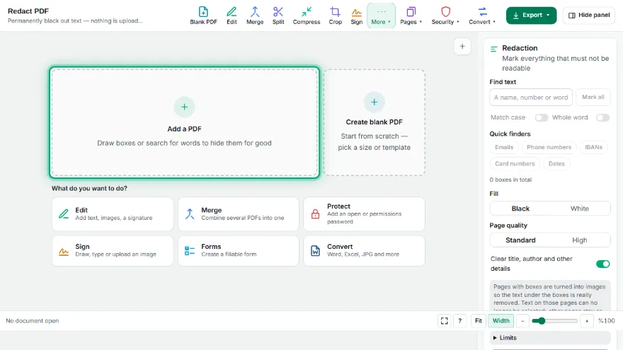
Task: Set fill to White
Action: 580,209
